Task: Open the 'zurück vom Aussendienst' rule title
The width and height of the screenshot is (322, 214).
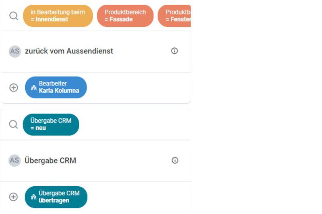Action: 69,51
